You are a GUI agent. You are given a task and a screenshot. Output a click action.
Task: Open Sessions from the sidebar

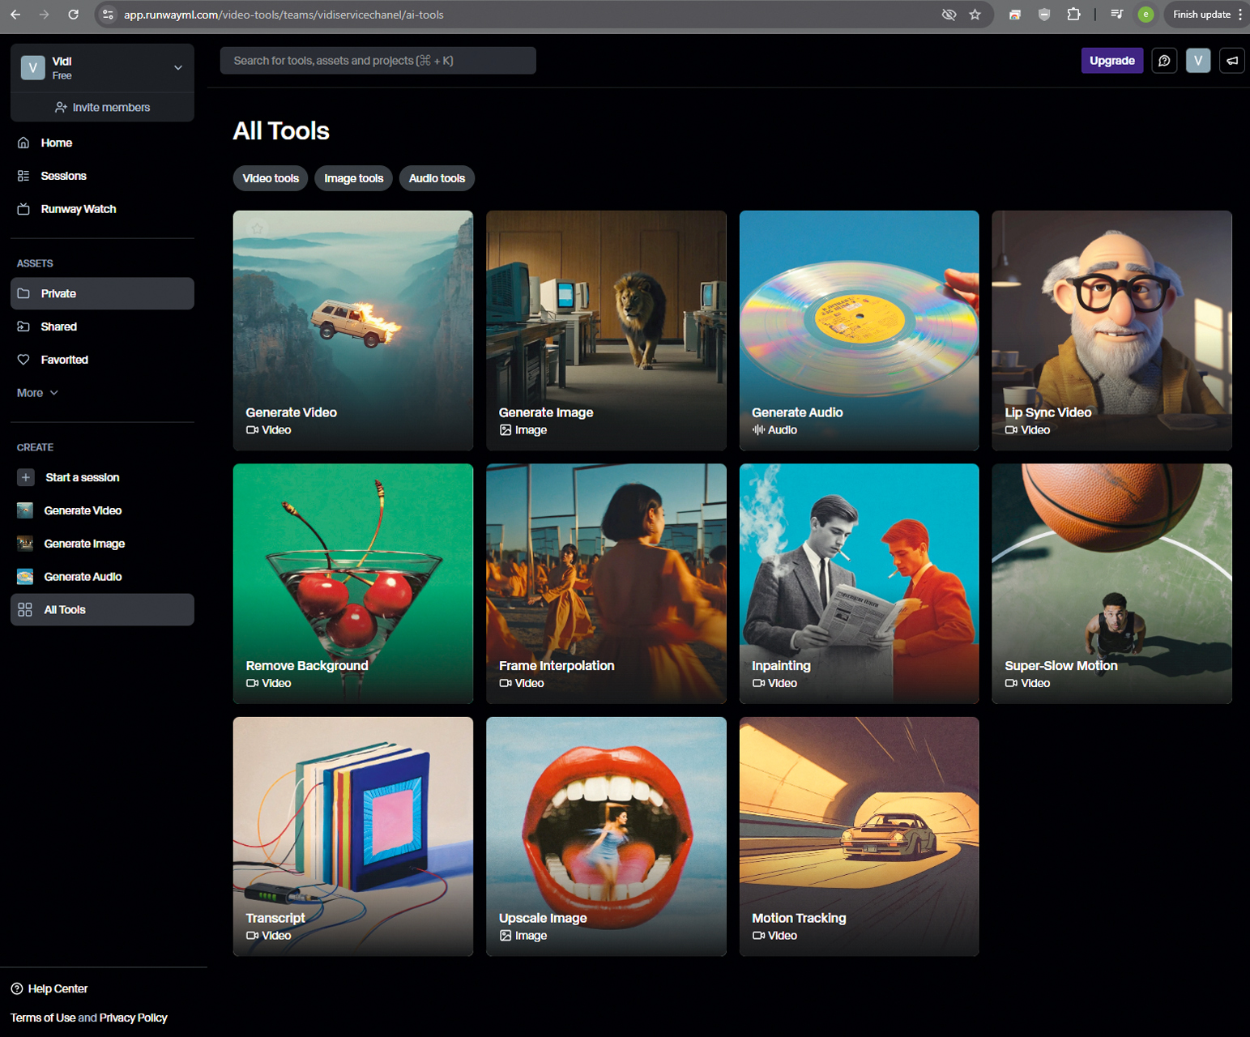tap(63, 176)
